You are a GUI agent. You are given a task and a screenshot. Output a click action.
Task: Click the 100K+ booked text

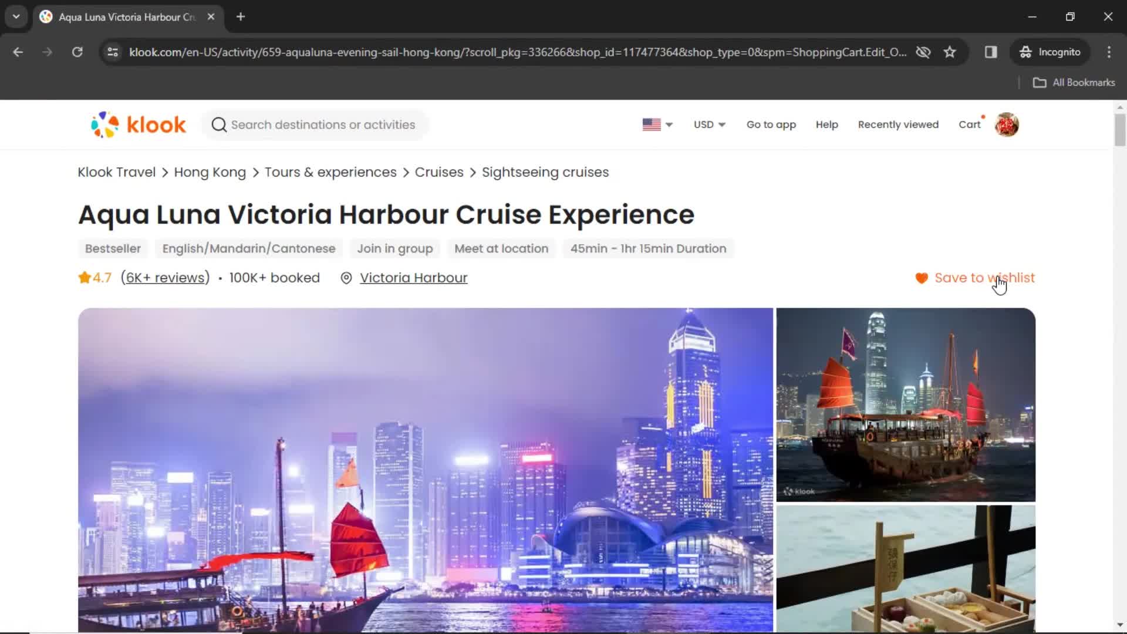[x=274, y=278]
